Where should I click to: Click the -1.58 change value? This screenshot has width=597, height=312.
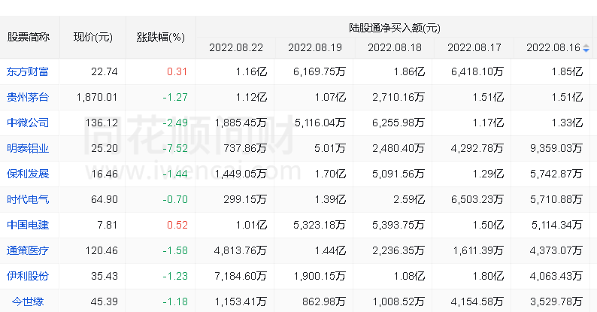coord(175,250)
